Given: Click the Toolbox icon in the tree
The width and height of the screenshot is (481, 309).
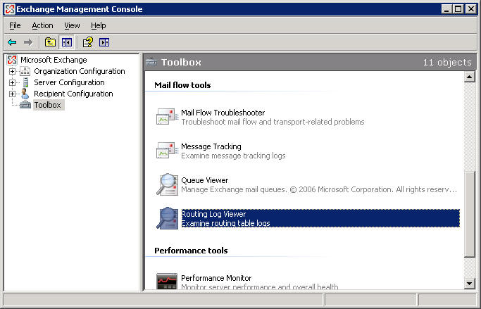Looking at the screenshot, I should pos(25,105).
